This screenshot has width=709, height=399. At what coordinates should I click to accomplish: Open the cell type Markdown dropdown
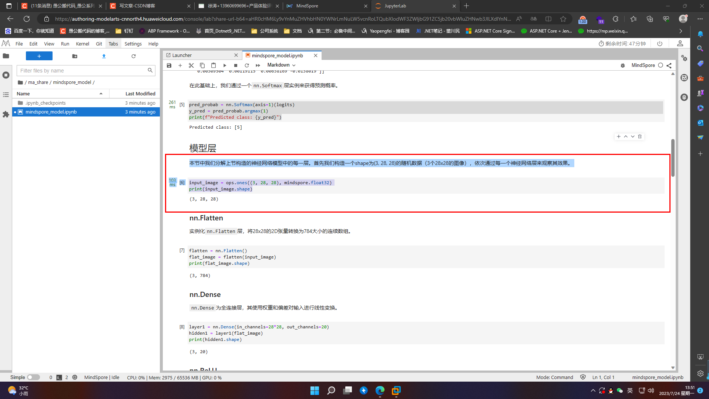281,65
